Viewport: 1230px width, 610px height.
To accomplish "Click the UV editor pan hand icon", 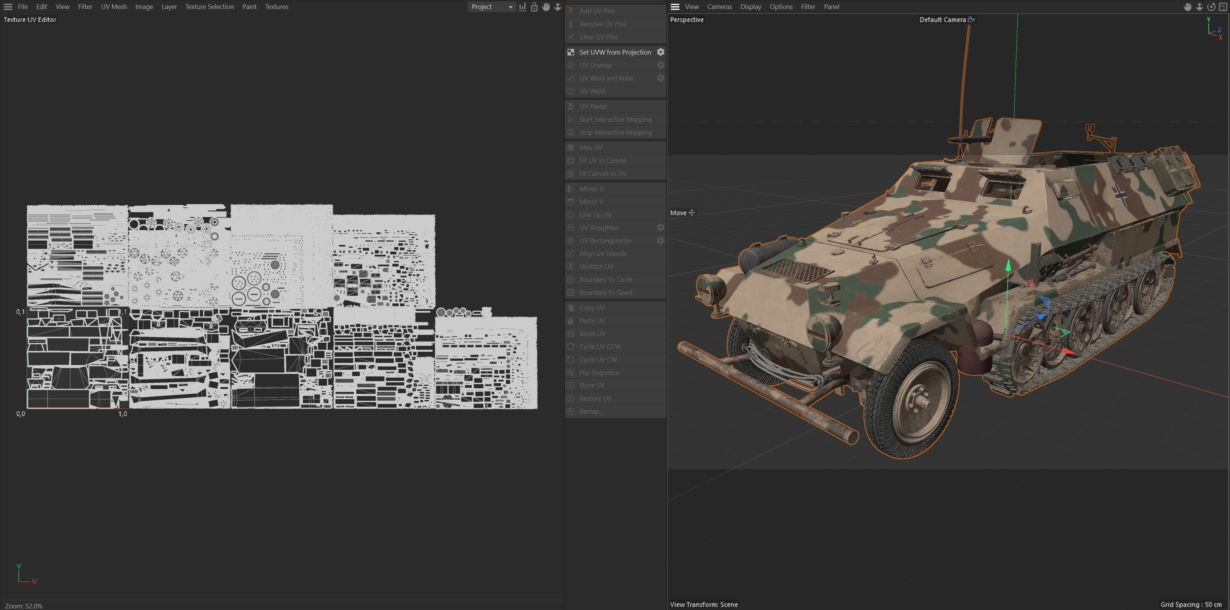I will coord(546,7).
